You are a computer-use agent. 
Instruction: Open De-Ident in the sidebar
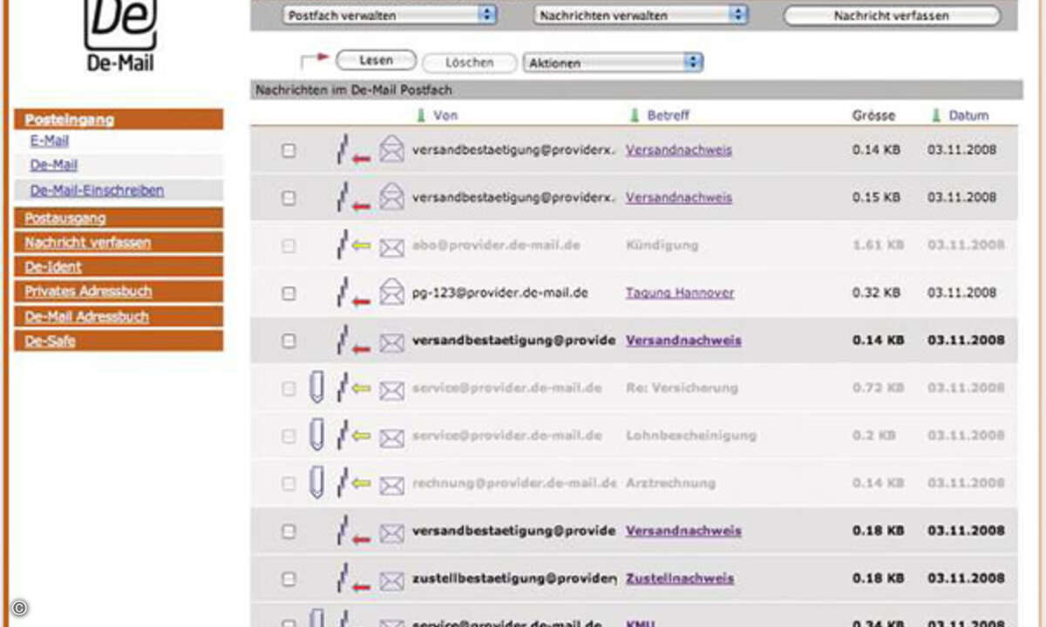click(x=119, y=266)
